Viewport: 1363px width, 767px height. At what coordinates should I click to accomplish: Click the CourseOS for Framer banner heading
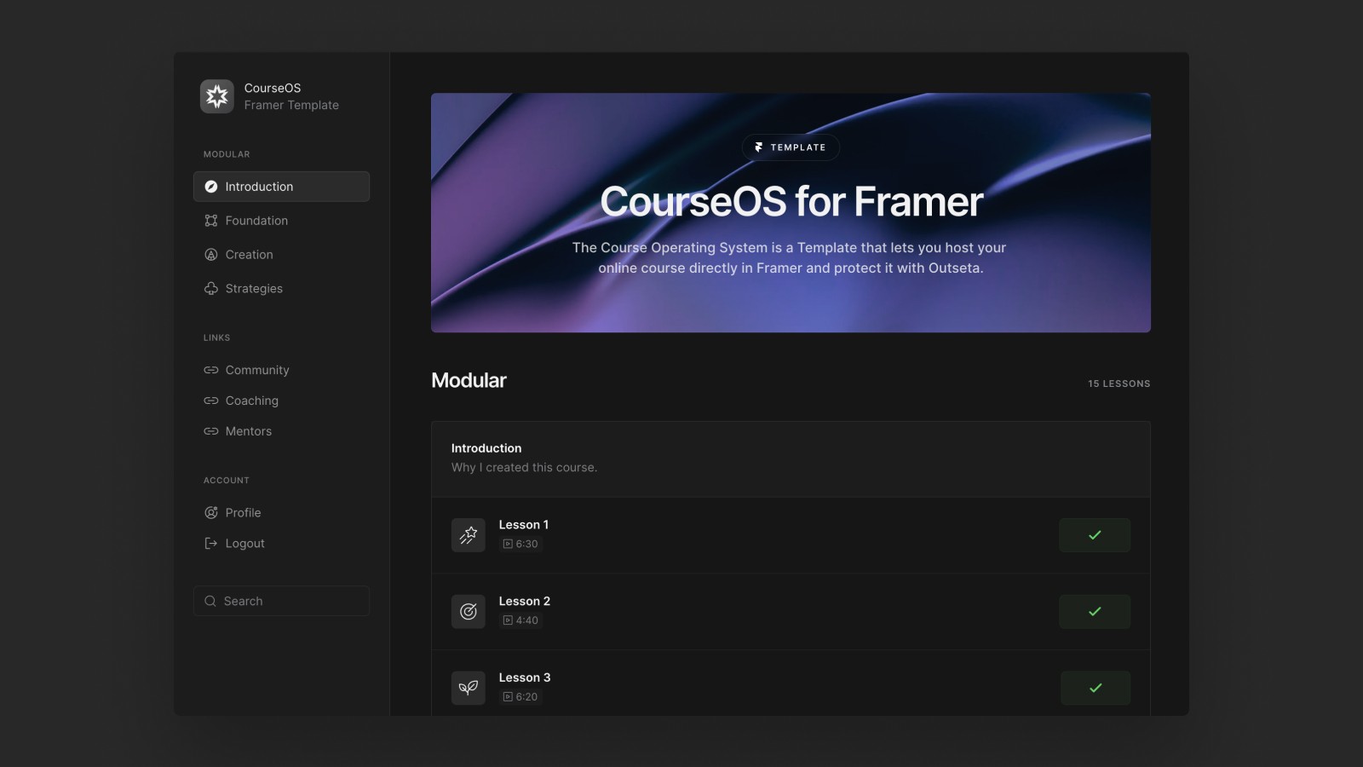click(x=791, y=202)
